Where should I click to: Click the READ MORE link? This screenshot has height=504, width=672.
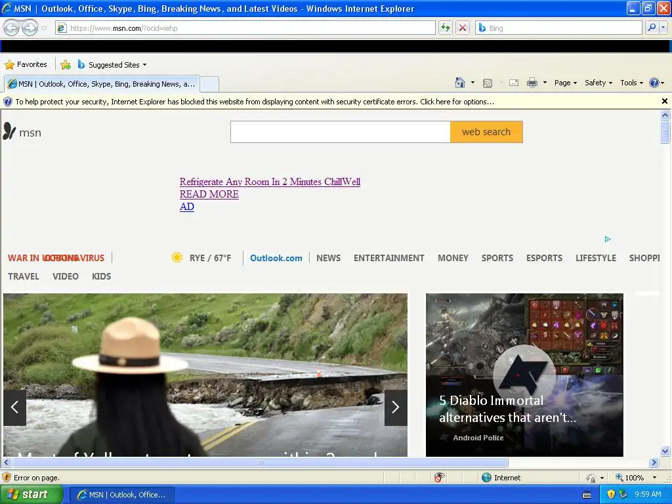pos(209,194)
